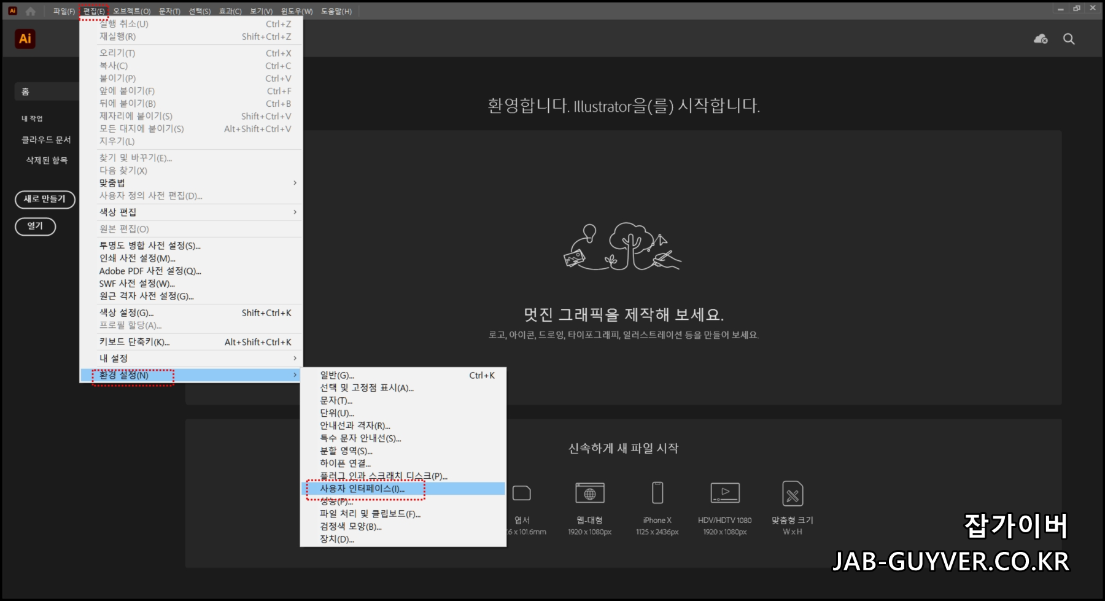
Task: Open the cloud sync status icon
Action: pyautogui.click(x=1041, y=39)
